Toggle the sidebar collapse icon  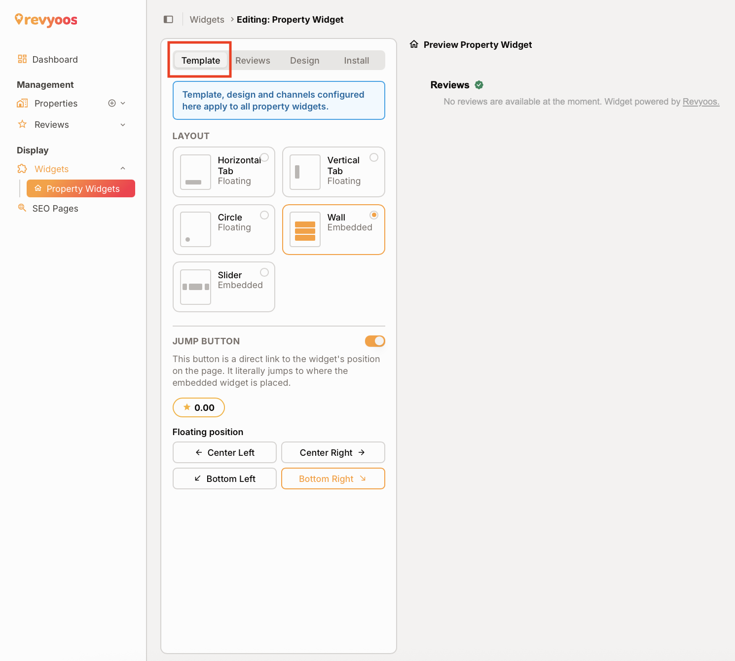pyautogui.click(x=168, y=19)
